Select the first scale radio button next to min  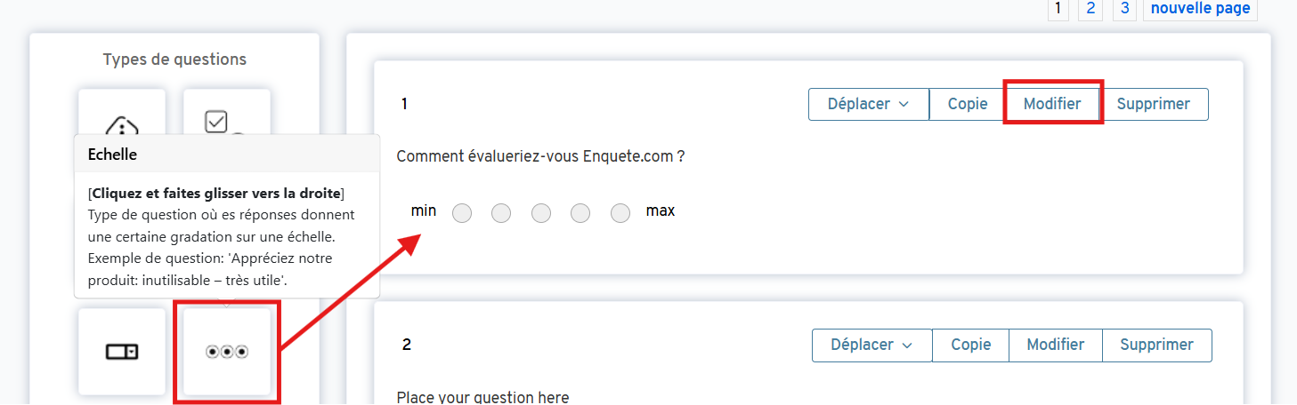pyautogui.click(x=462, y=213)
